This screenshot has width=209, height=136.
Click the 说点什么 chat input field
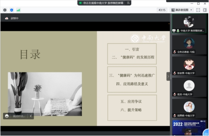[x=19, y=116]
